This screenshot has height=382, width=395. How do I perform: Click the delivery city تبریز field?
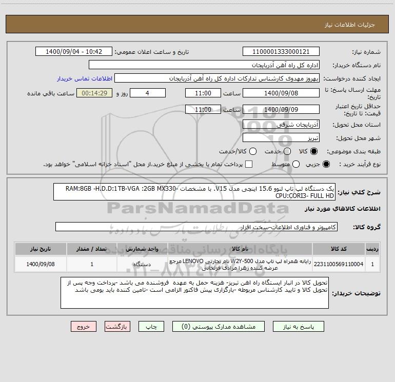tap(281, 137)
